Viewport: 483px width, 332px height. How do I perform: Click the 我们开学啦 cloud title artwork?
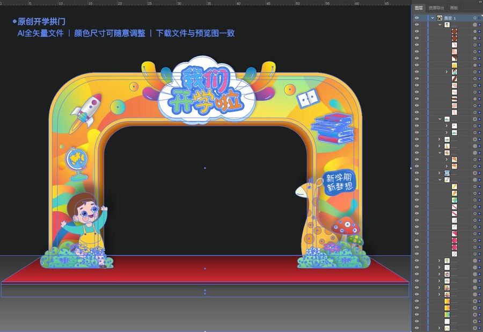[x=207, y=90]
